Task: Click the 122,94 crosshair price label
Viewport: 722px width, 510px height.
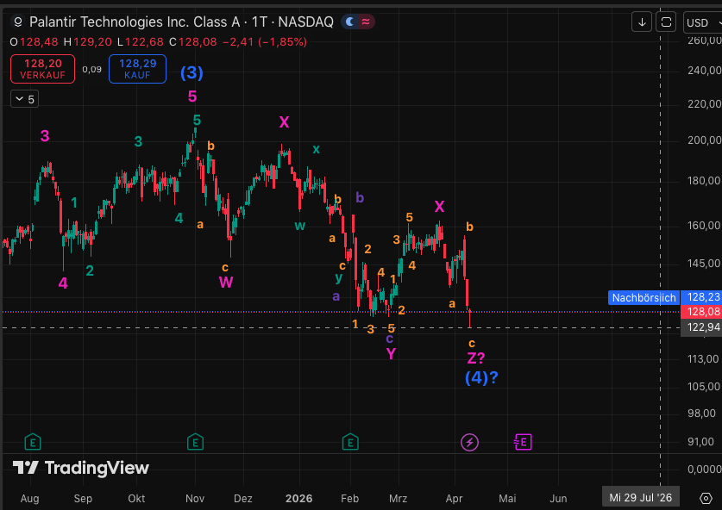Action: tap(703, 328)
